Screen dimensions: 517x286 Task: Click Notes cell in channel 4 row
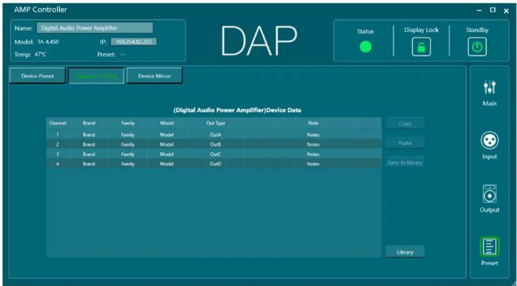pos(313,164)
